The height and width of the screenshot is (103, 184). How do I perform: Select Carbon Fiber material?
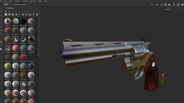click(x=23, y=21)
